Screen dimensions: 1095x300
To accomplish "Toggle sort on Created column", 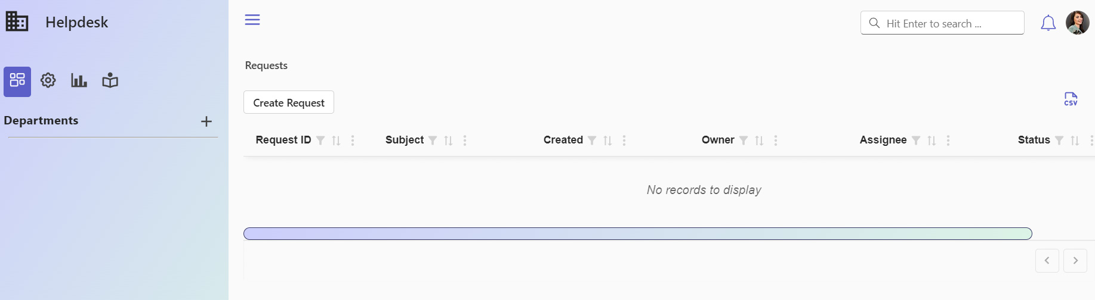I will point(608,140).
